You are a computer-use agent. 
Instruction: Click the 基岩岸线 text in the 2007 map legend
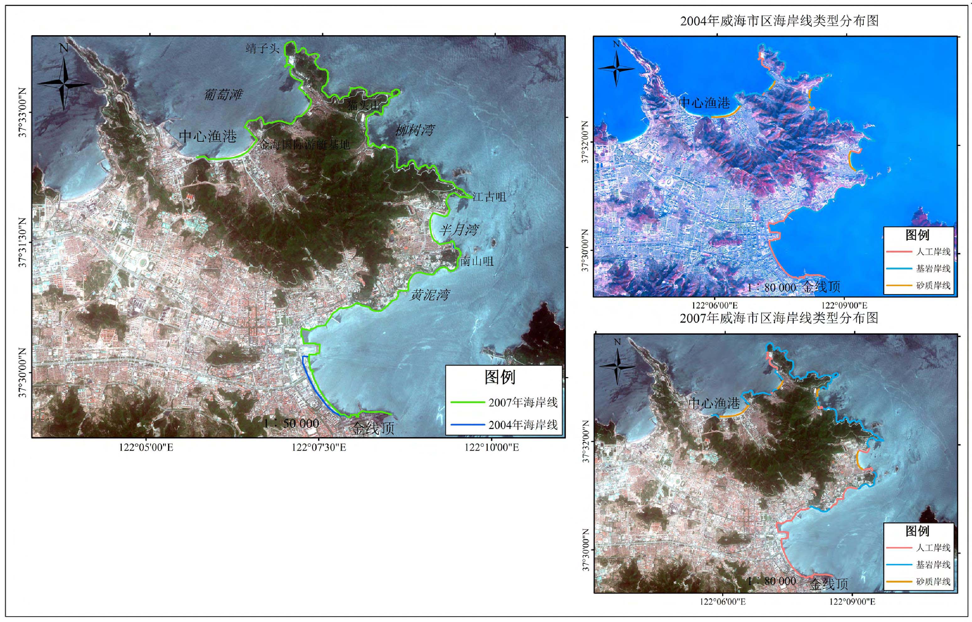point(933,565)
